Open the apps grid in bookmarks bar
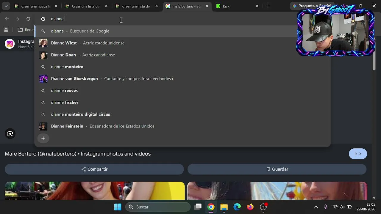 tap(6, 30)
